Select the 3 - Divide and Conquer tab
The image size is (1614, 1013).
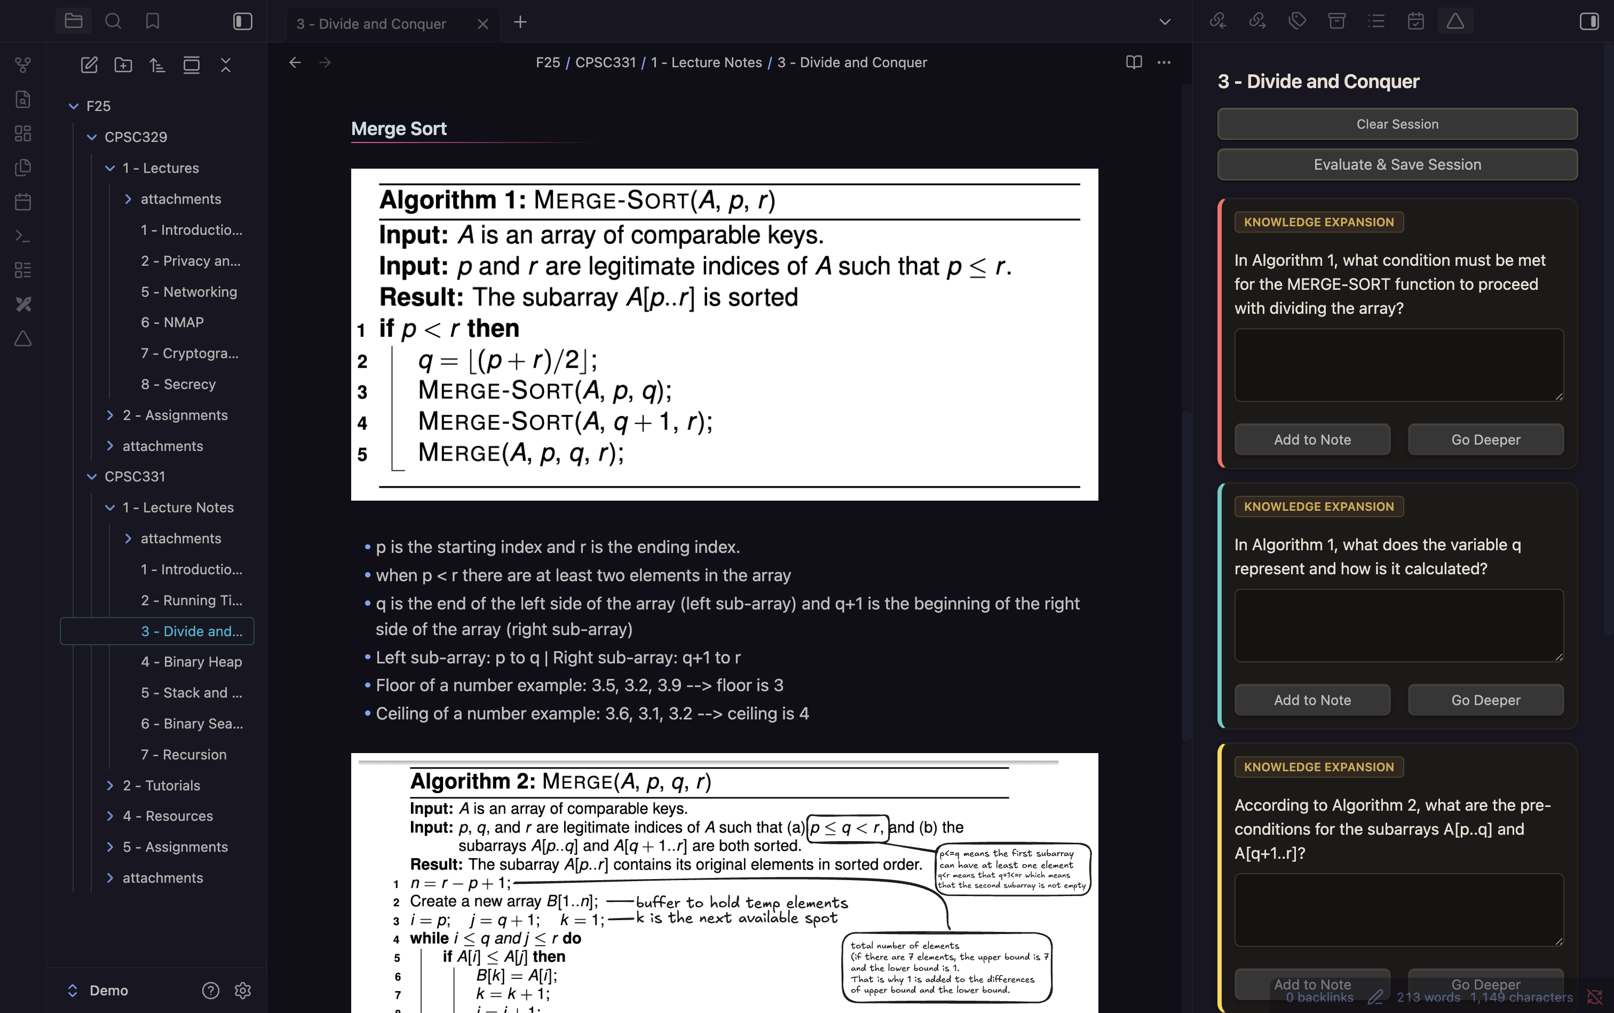pos(371,23)
